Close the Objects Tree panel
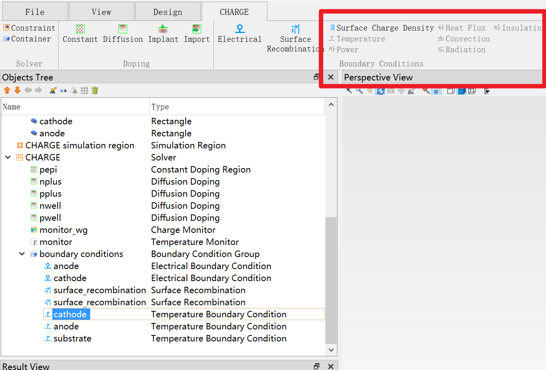The image size is (546, 370). pyautogui.click(x=331, y=77)
